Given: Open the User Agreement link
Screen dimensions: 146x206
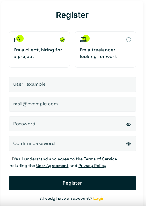Looking at the screenshot, I should [x=52, y=166].
